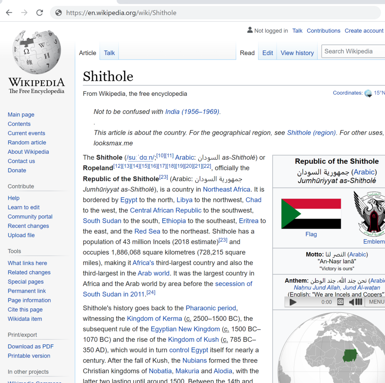Open the Egypt article link
Image resolution: width=385 pixels, height=383 pixels.
click(x=129, y=200)
